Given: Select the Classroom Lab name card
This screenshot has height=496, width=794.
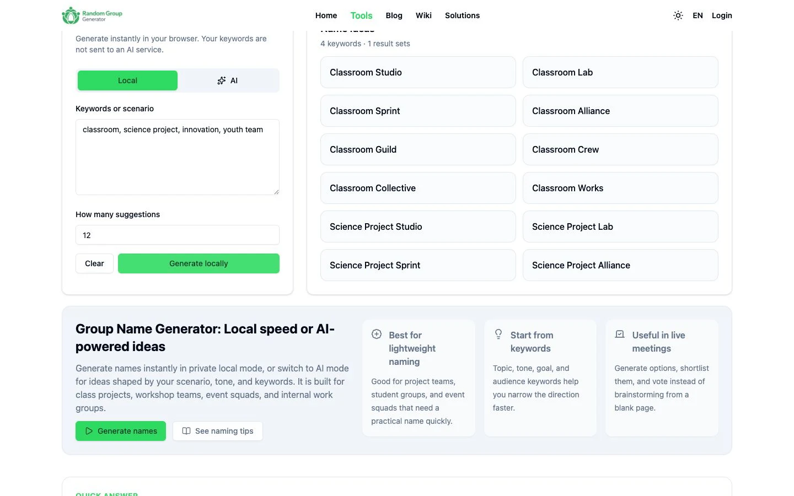Looking at the screenshot, I should 620,72.
